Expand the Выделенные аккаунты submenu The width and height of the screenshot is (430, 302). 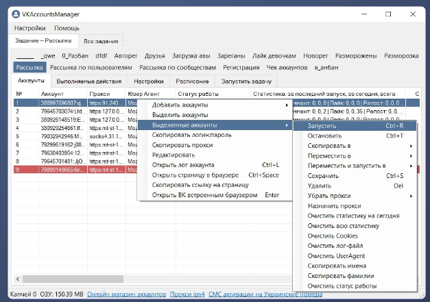(215, 125)
